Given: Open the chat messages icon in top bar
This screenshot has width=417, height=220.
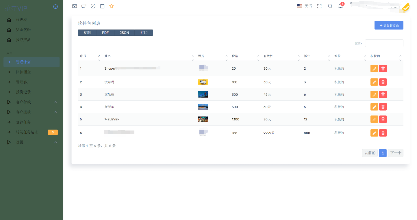Looking at the screenshot, I should click(x=84, y=6).
